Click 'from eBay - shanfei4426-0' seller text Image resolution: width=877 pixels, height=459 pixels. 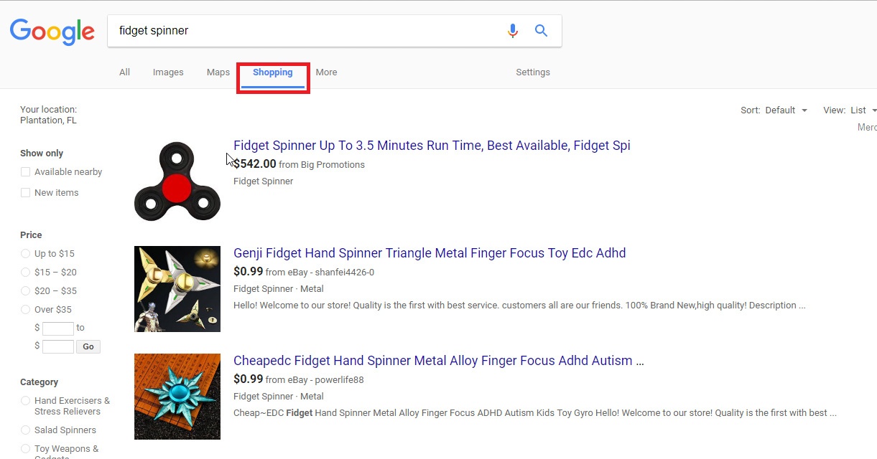320,273
